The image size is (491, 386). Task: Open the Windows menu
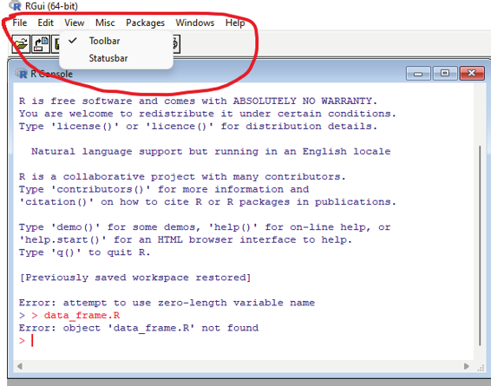pos(195,23)
